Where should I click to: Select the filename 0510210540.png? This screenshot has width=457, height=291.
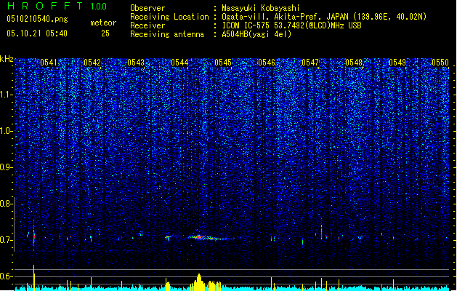click(x=37, y=20)
